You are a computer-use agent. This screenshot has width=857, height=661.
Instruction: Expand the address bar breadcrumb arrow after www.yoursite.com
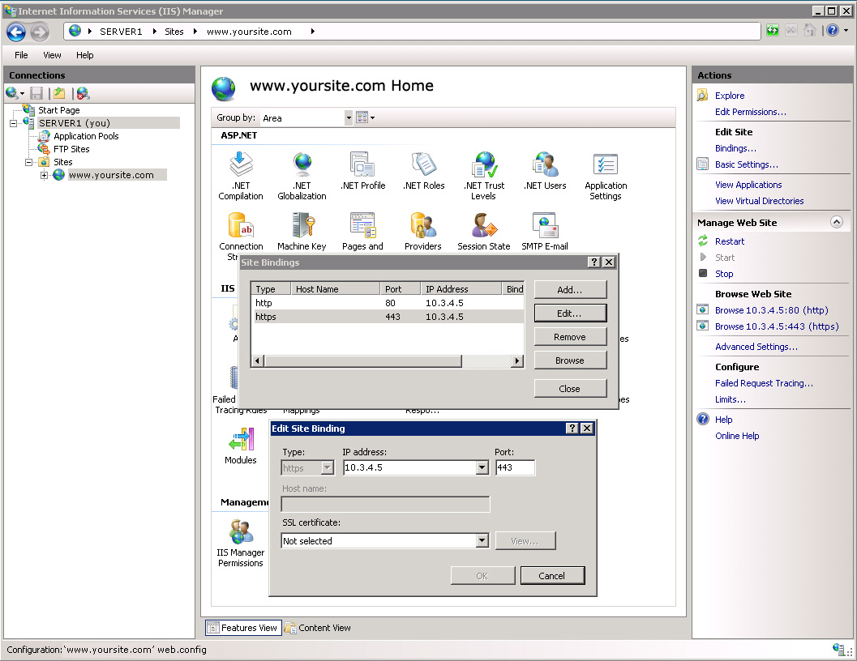313,32
